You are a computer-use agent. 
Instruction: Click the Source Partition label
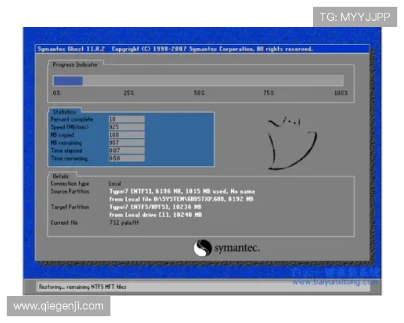pos(69,191)
